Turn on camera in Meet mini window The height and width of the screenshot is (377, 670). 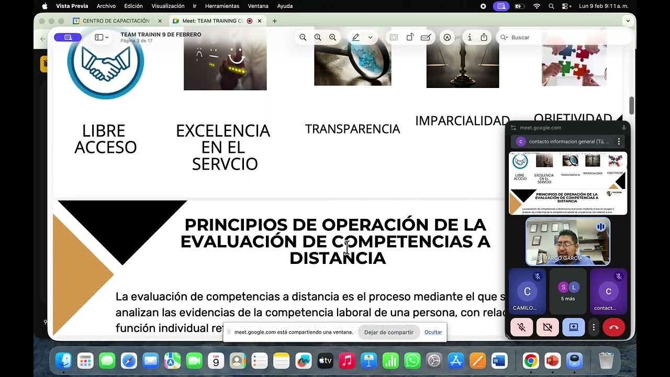click(x=548, y=327)
